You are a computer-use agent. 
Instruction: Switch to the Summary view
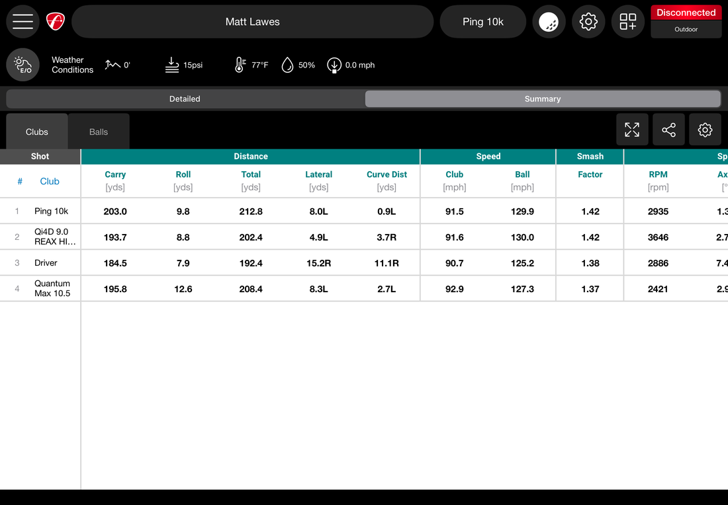pyautogui.click(x=543, y=99)
